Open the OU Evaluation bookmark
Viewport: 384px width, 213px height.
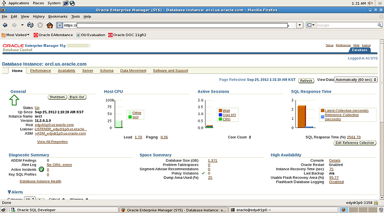[x=91, y=35]
